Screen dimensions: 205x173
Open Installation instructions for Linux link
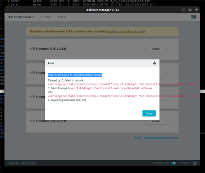point(125,31)
